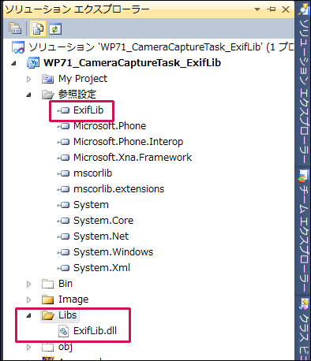Select the ExifLib reference
Image resolution: width=311 pixels, height=361 pixels.
click(x=88, y=110)
